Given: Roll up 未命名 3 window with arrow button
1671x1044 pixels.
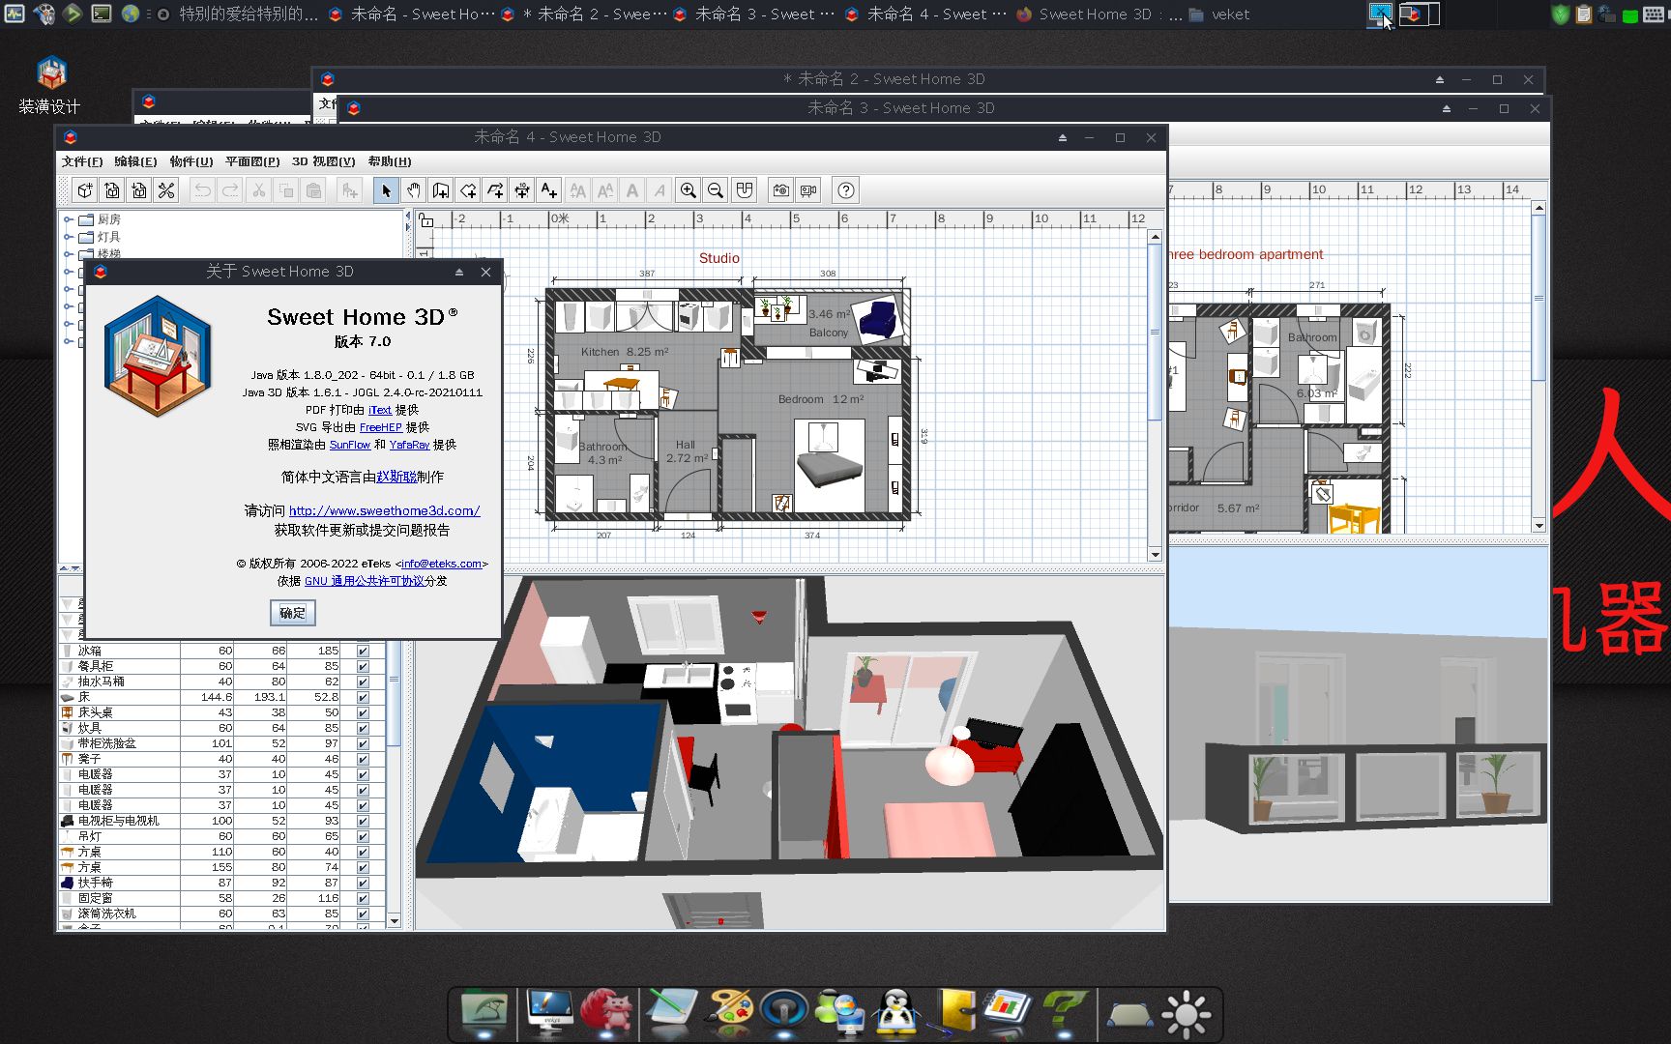Looking at the screenshot, I should pyautogui.click(x=1446, y=109).
